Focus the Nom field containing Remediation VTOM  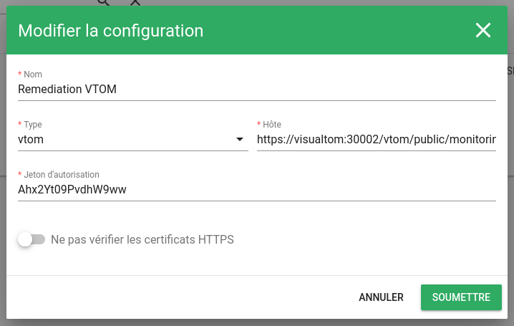click(257, 90)
